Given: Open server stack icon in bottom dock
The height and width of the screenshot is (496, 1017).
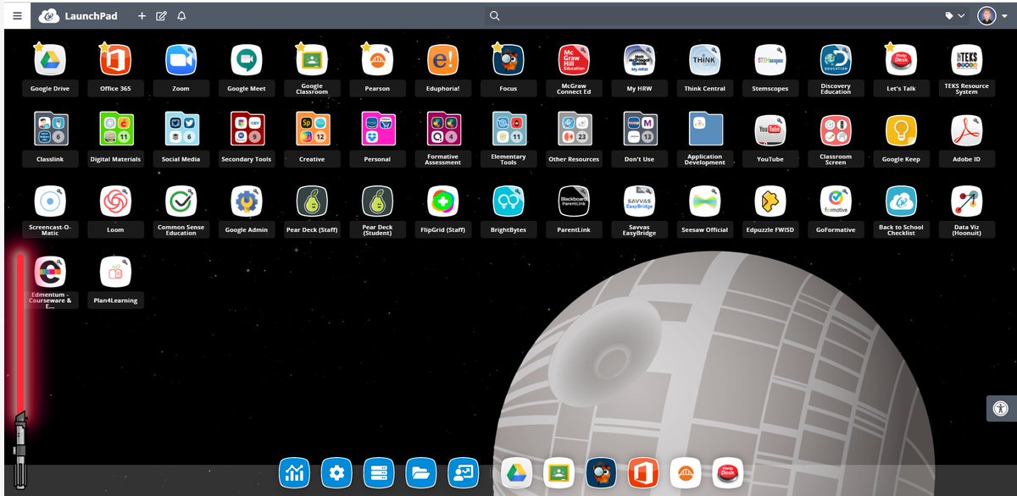Looking at the screenshot, I should (379, 472).
